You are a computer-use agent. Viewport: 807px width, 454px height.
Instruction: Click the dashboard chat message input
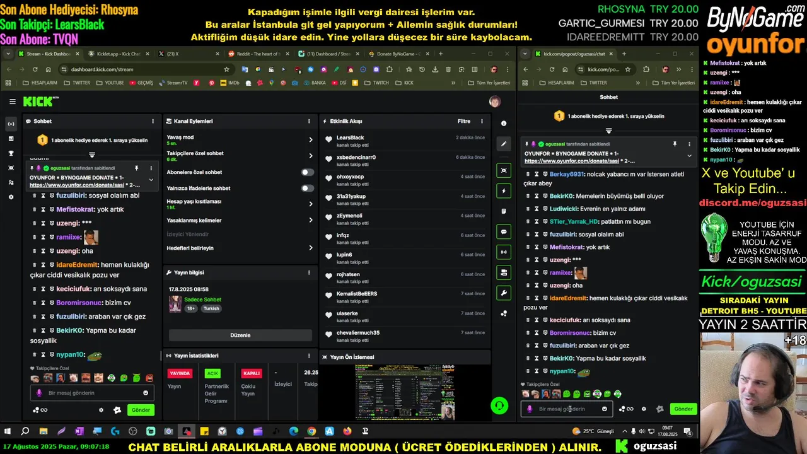tap(91, 393)
